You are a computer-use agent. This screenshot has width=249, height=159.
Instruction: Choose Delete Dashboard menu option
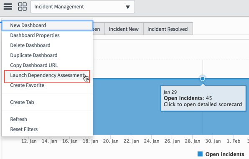(x=47, y=45)
